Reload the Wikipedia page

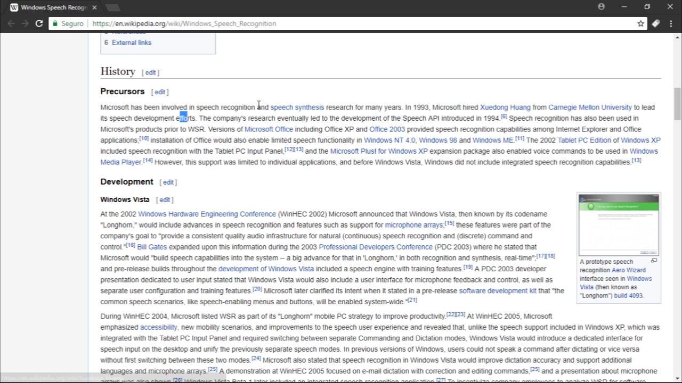[39, 23]
